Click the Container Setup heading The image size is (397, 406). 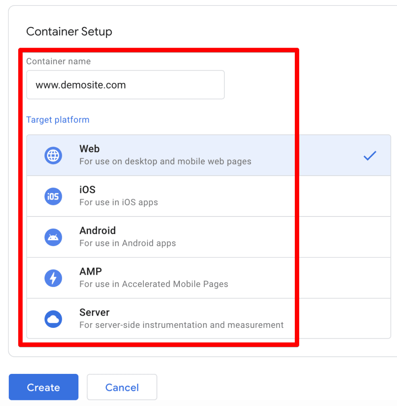click(69, 31)
